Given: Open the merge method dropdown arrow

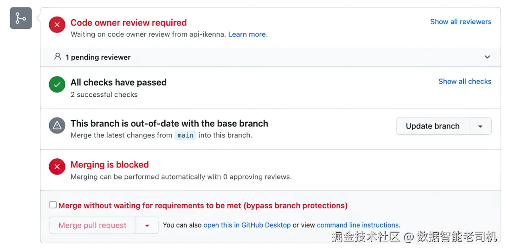Looking at the screenshot, I should [x=147, y=225].
